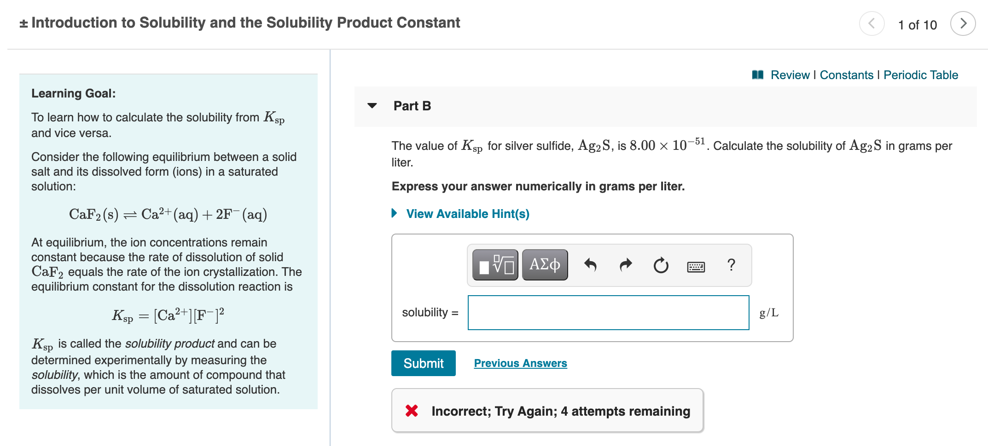The image size is (988, 446).
Task: Open the Constants reference
Action: (x=846, y=74)
